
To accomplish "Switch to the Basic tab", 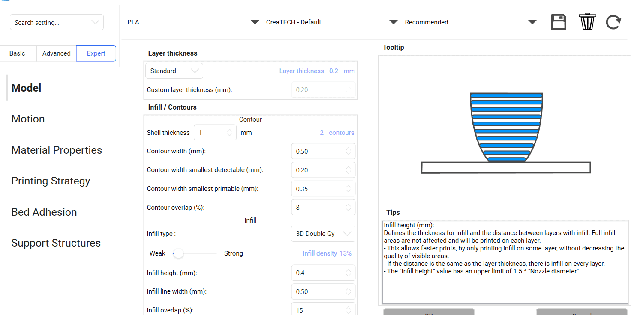I will 17,53.
